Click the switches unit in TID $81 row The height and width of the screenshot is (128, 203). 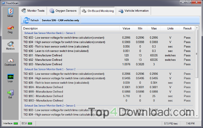click(170, 55)
